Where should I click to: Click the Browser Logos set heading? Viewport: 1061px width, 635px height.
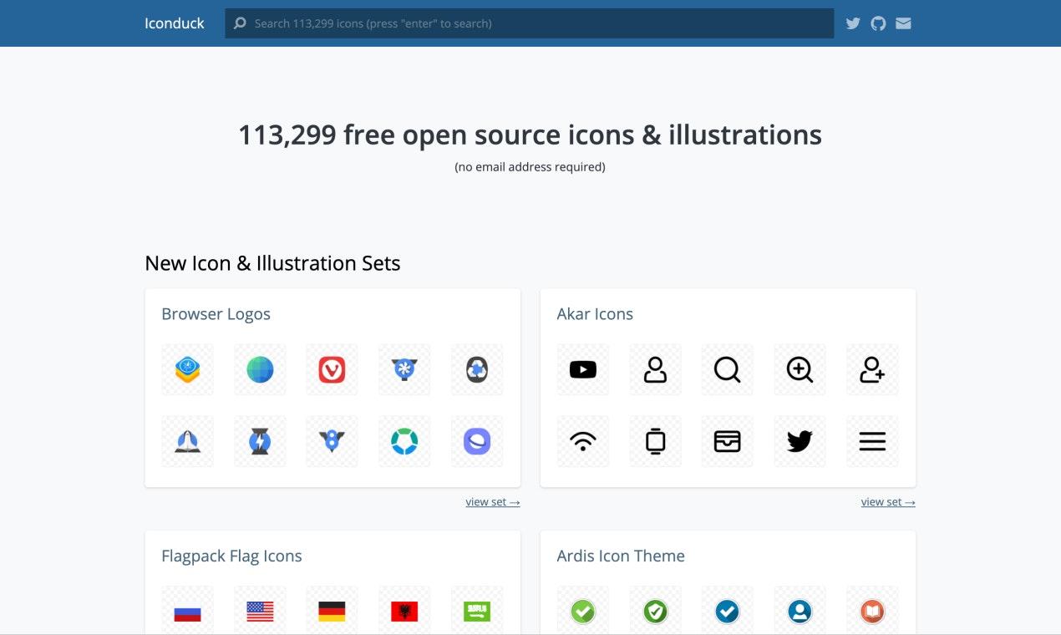(x=216, y=314)
